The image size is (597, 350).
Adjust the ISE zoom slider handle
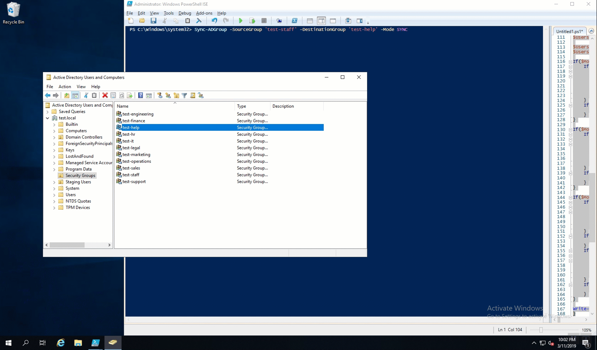[x=541, y=330]
